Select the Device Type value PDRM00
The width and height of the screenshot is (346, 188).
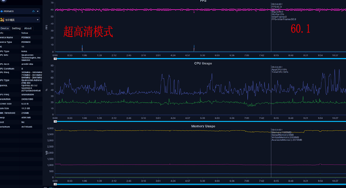(x=26, y=42)
